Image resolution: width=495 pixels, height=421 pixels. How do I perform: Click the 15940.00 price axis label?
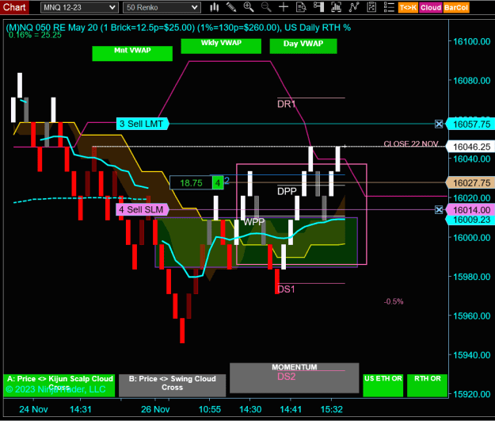(472, 355)
